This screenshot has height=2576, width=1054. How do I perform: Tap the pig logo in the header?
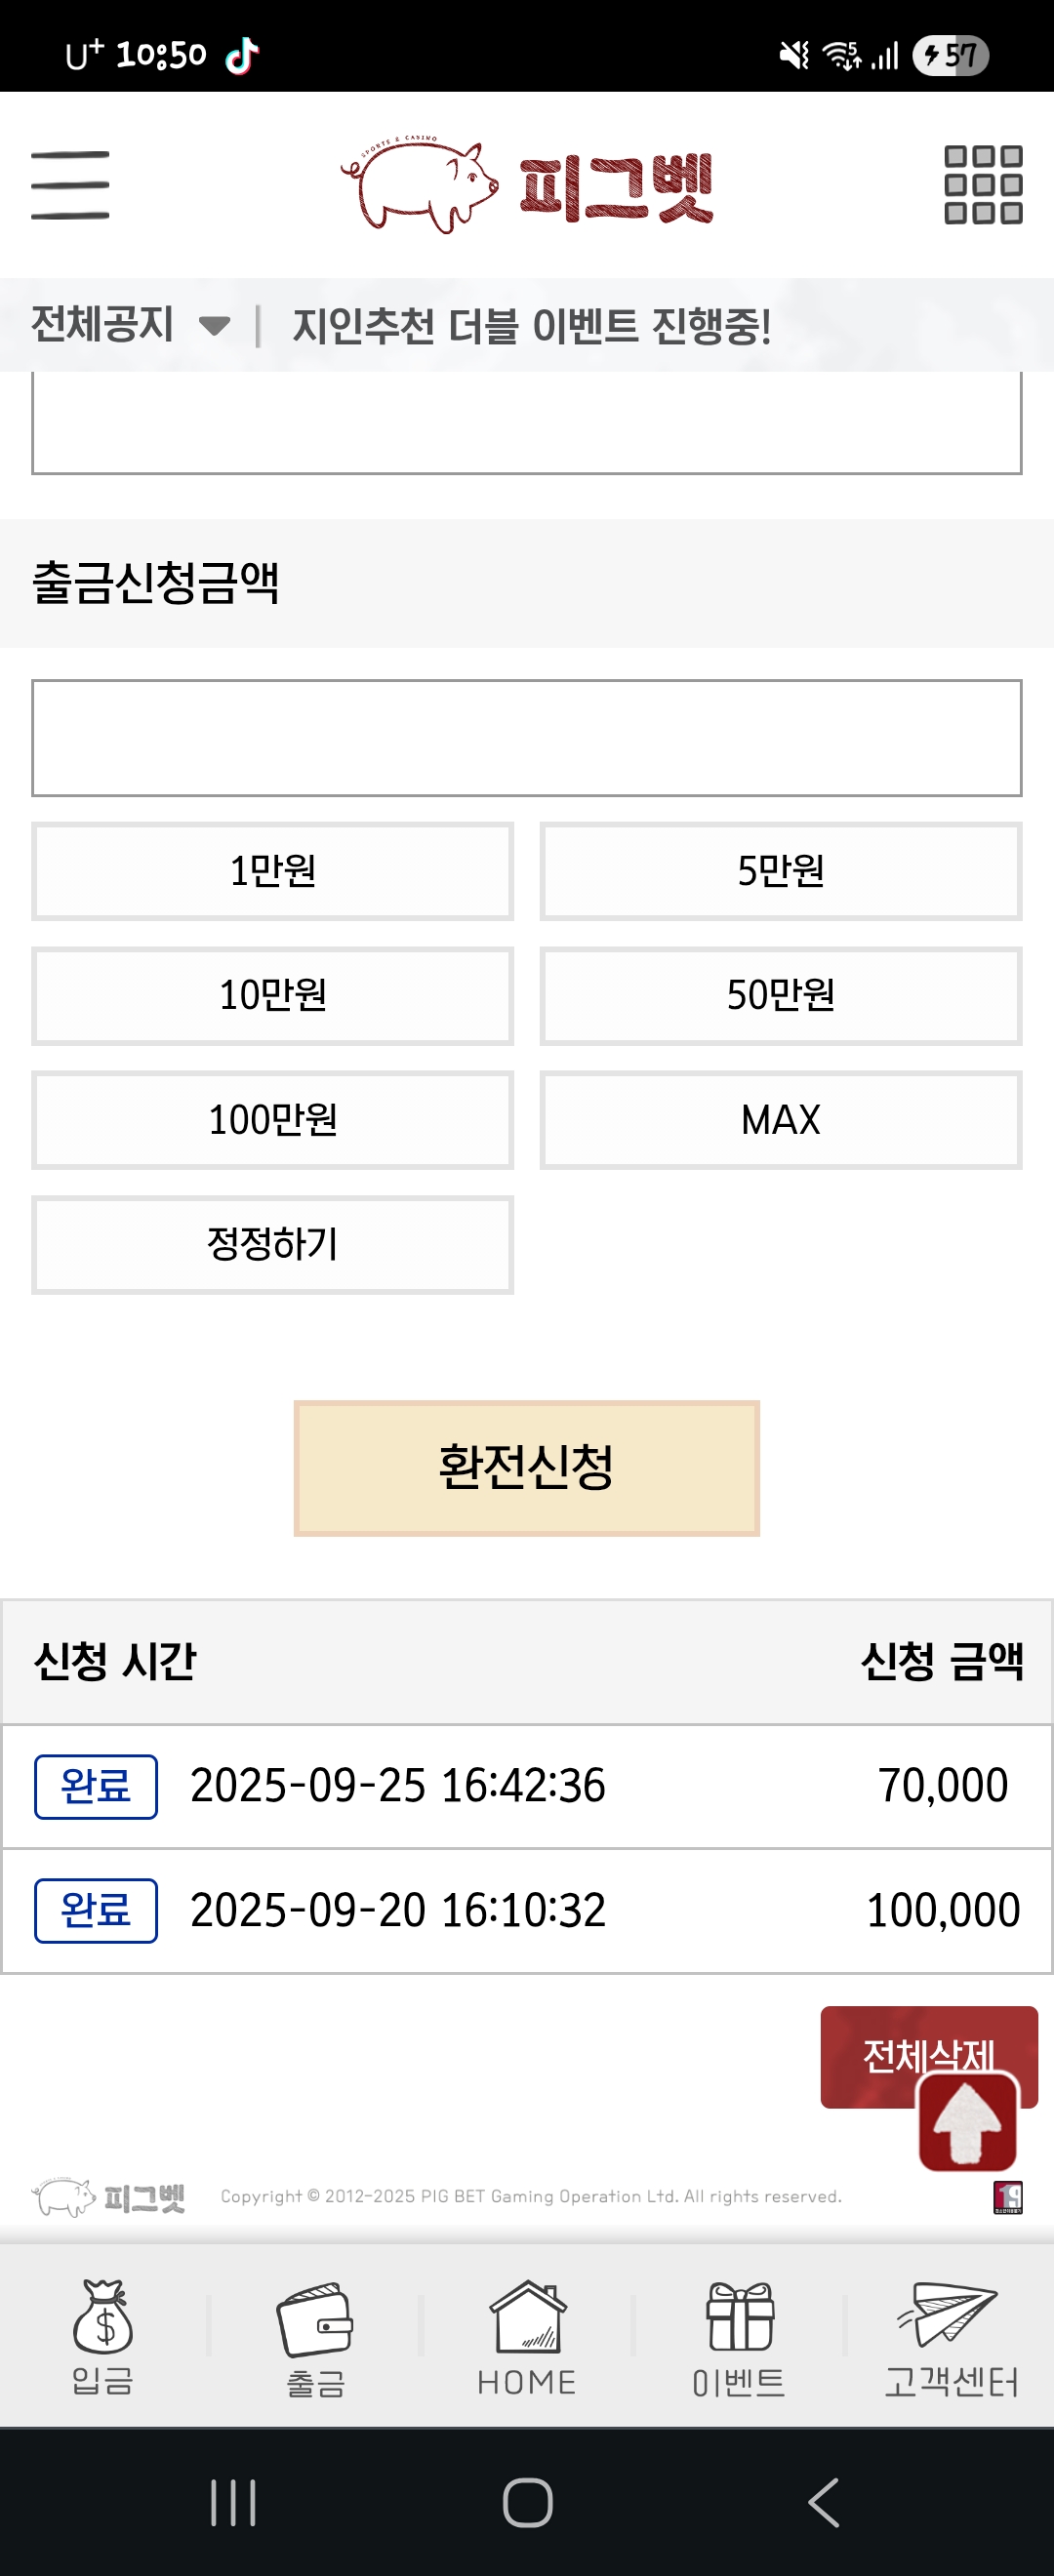pyautogui.click(x=420, y=185)
